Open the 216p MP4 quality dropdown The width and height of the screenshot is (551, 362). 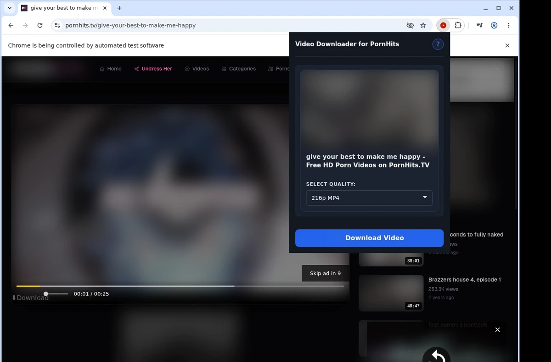tap(369, 198)
